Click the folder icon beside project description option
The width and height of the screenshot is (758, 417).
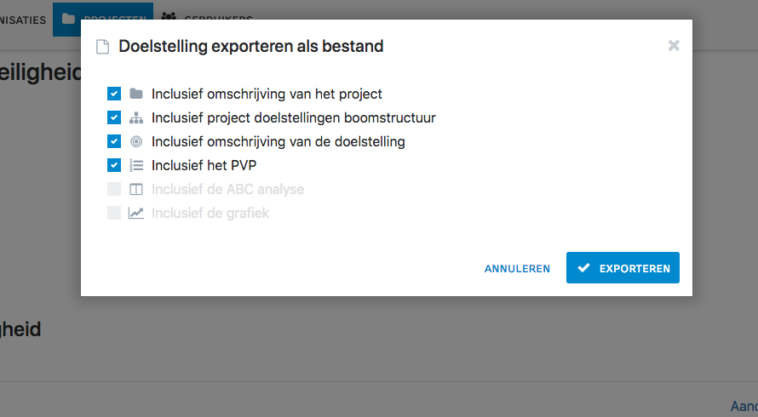point(136,94)
